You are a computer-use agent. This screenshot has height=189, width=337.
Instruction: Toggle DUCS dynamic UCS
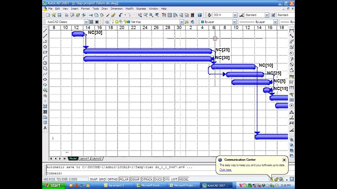158,179
